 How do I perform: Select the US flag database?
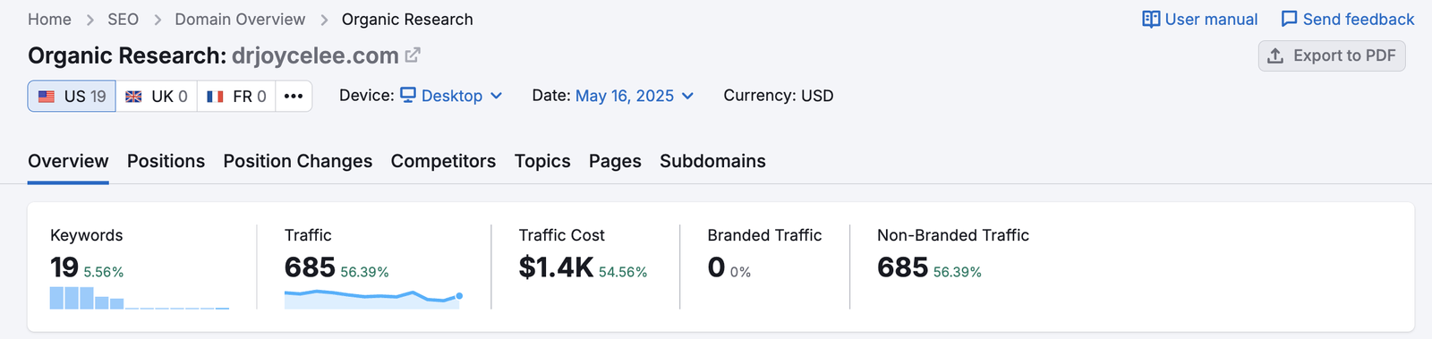click(x=72, y=96)
